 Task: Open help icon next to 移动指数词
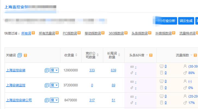tap(103, 33)
